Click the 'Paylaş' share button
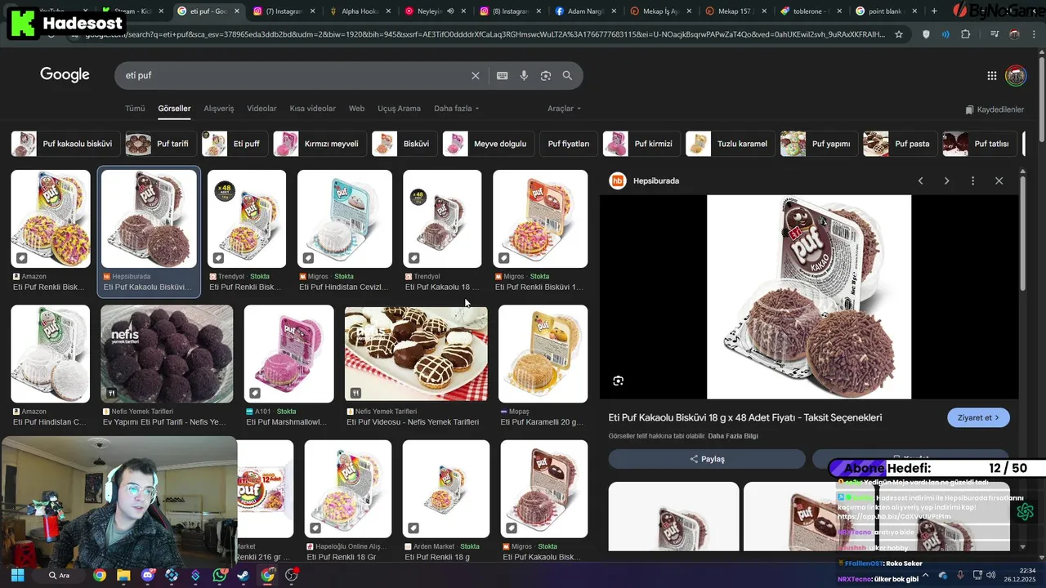This screenshot has height=588, width=1046. point(707,459)
